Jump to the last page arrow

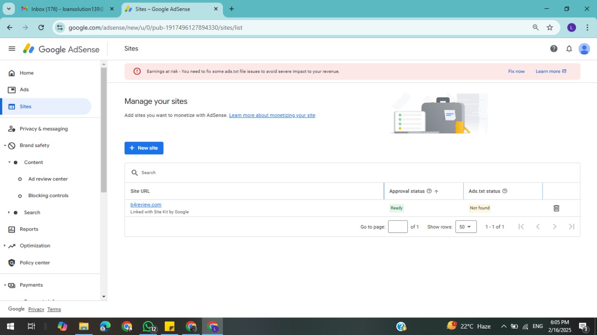[571, 226]
